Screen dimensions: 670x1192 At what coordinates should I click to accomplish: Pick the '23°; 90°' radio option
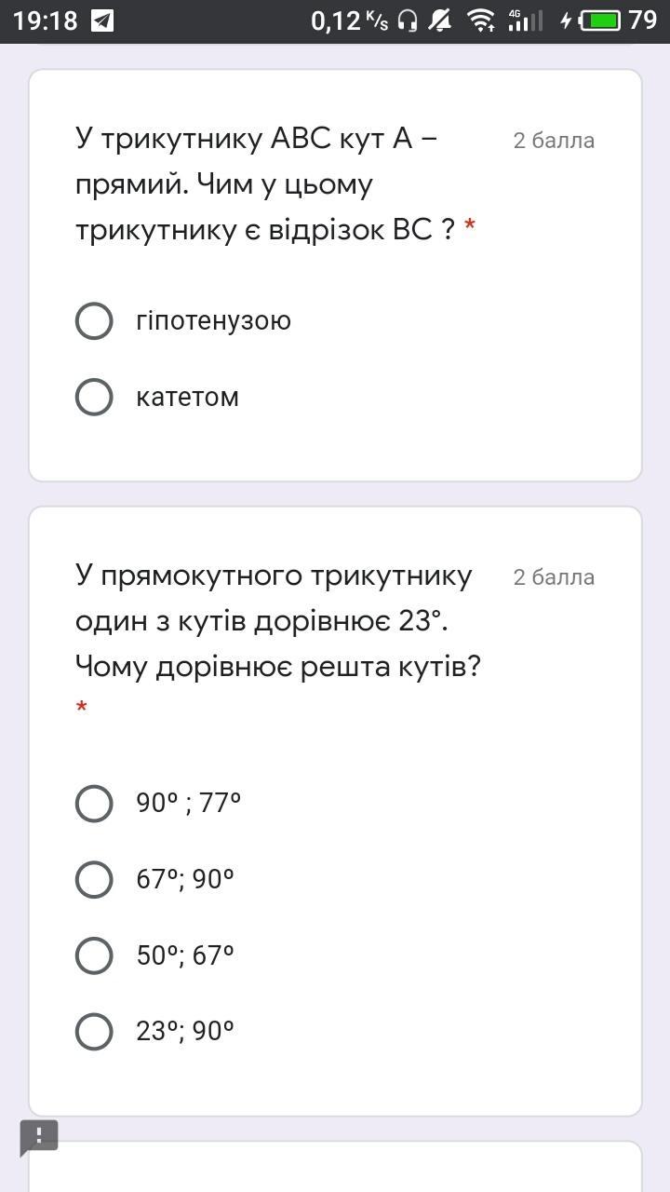(94, 1032)
